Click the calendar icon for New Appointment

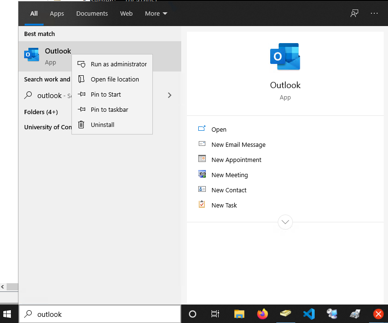click(x=202, y=159)
